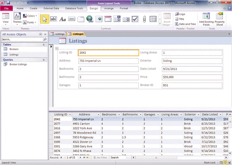Select the Subform control icon
The width and height of the screenshot is (232, 165).
(153, 19)
